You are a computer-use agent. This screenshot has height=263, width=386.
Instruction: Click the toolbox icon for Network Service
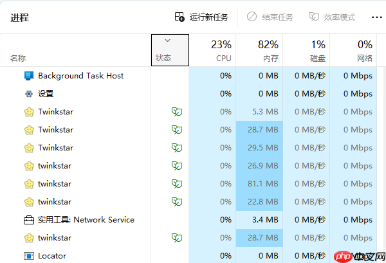(x=29, y=220)
